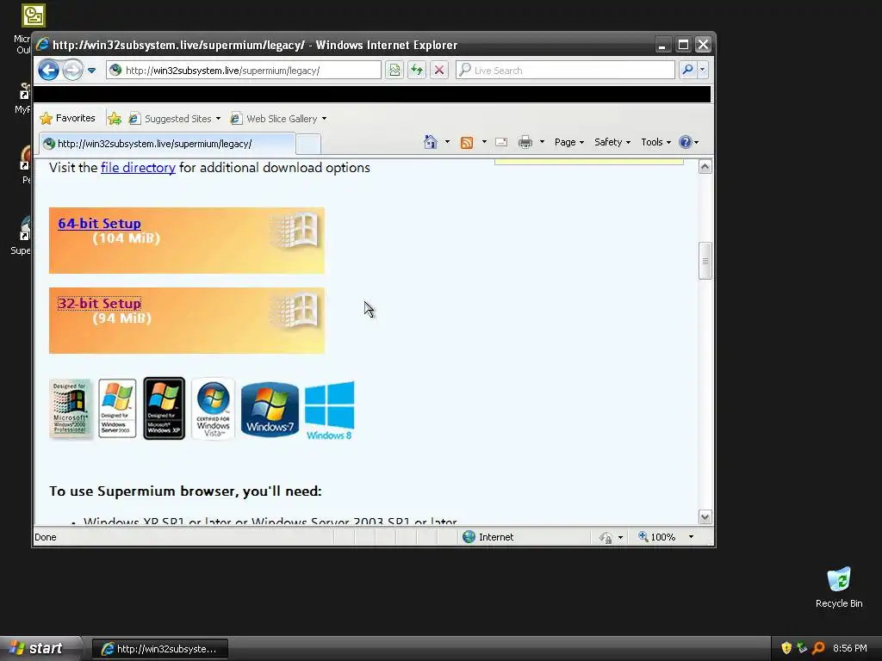Click the page scroll up arrow

[x=705, y=166]
